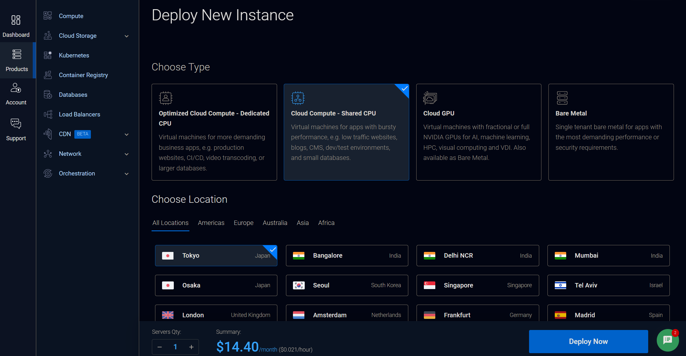
Task: Open the Asia locations tab
Action: [x=302, y=223]
